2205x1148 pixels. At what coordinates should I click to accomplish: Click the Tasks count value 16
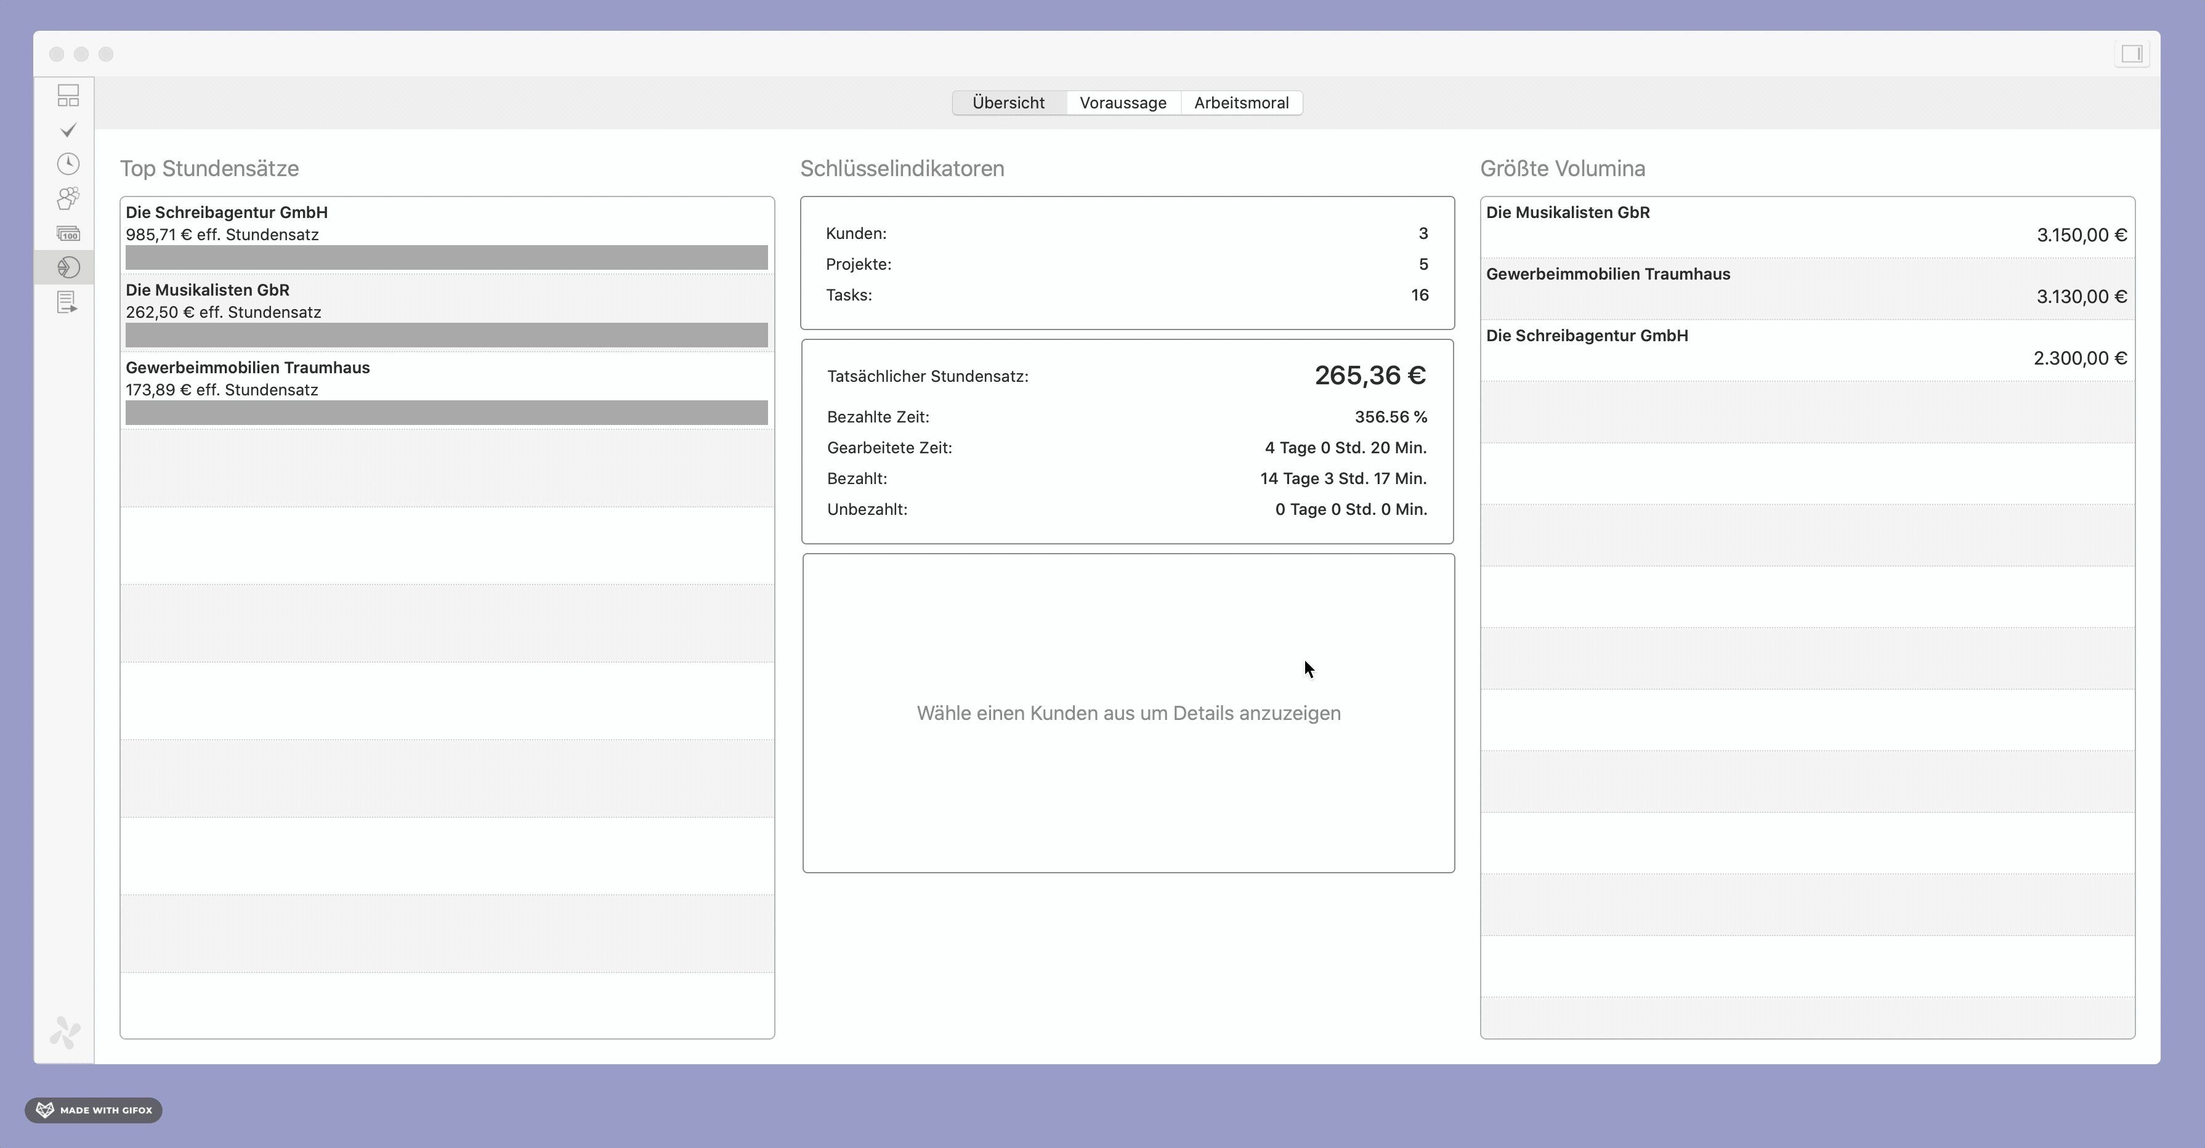click(1420, 296)
